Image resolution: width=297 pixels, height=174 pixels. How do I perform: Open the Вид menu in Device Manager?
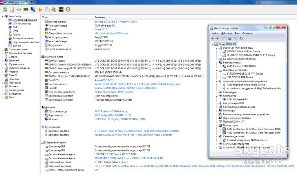[237, 34]
